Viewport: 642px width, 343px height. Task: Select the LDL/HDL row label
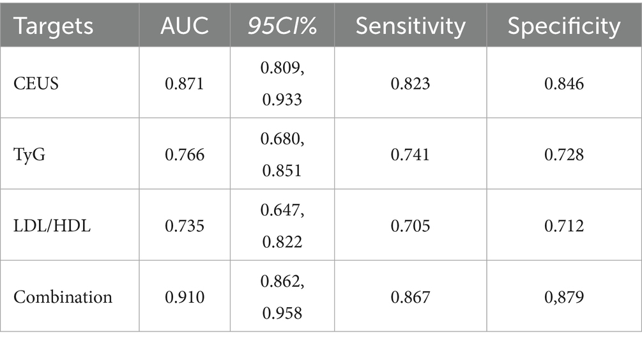[x=51, y=225]
